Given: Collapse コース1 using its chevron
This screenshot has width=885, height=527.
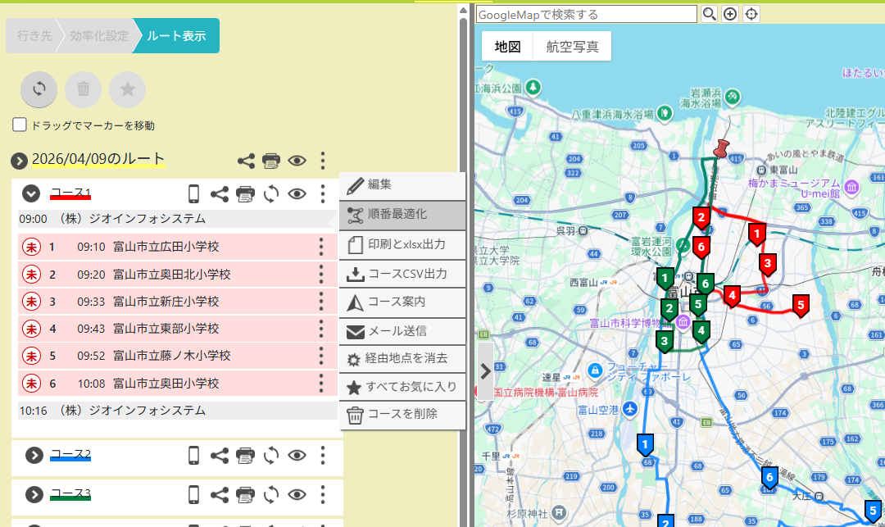Looking at the screenshot, I should click(x=32, y=193).
